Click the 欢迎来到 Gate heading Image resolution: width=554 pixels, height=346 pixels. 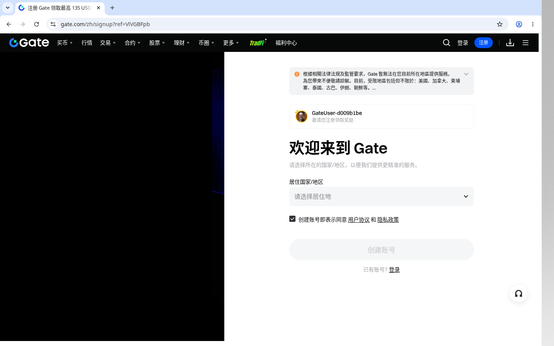(x=338, y=148)
